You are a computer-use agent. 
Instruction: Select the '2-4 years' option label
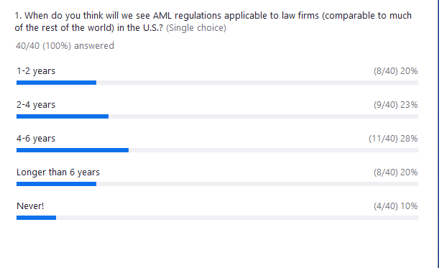pyautogui.click(x=36, y=105)
